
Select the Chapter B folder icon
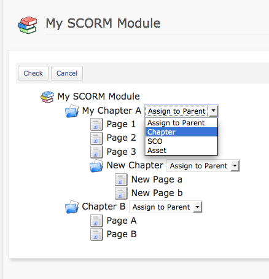coord(72,207)
